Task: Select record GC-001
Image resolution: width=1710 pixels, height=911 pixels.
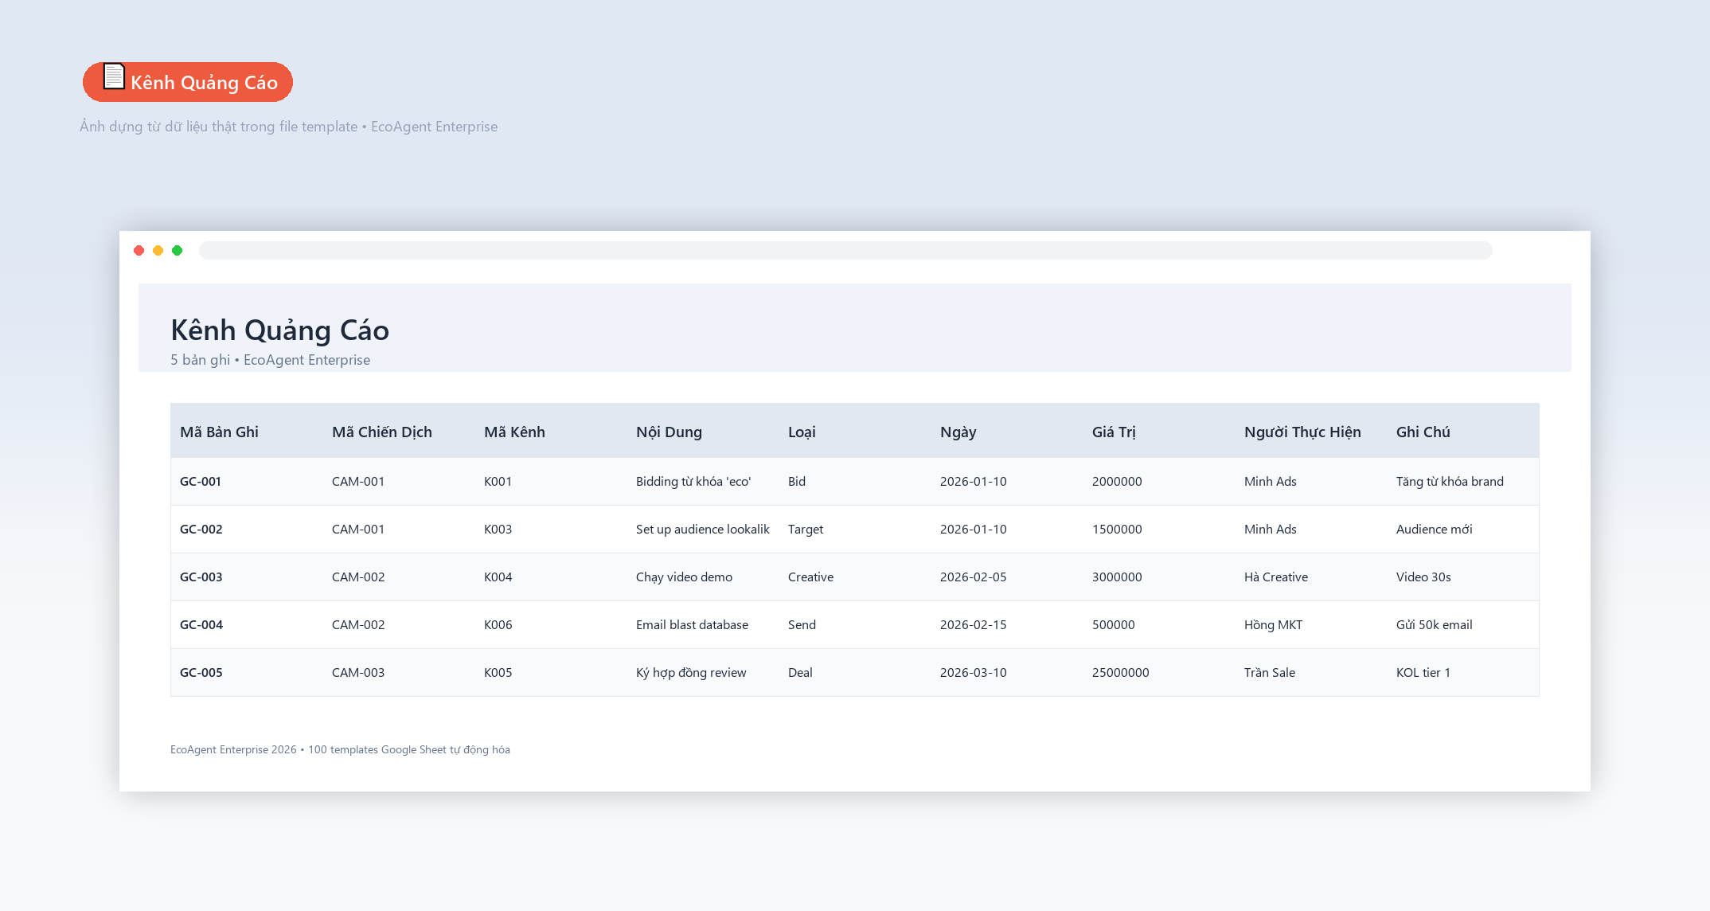Action: pos(201,481)
